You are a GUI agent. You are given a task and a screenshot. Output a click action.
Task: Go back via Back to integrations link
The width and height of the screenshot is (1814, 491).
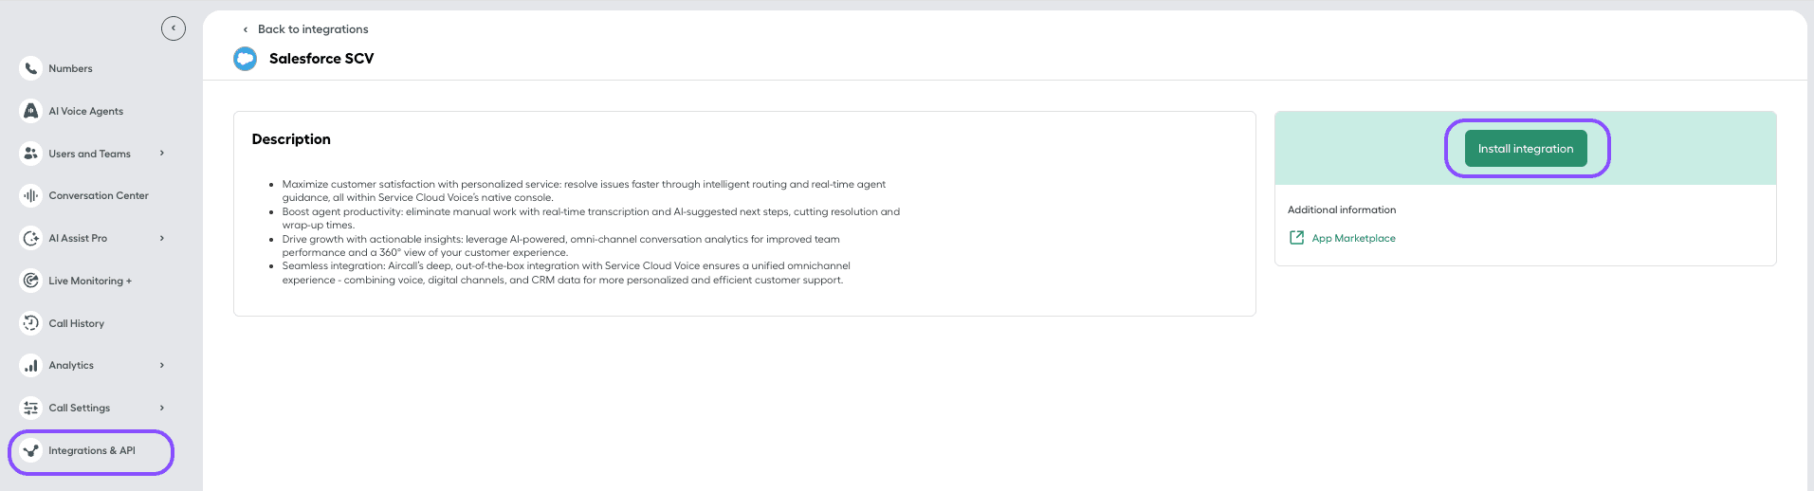(x=312, y=29)
